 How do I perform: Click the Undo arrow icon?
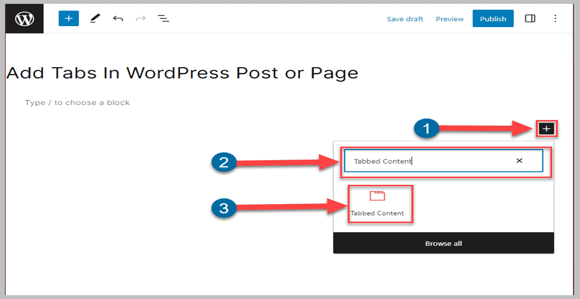coord(117,18)
